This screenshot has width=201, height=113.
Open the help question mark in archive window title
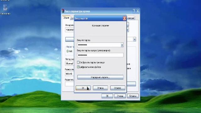(134, 11)
